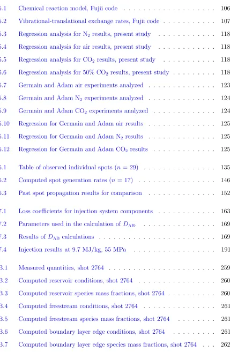Image resolution: width=230 pixels, height=352 pixels.
Task: Open 'Germain and Adam CO2 experiments analyzed'
Action: click(83, 111)
